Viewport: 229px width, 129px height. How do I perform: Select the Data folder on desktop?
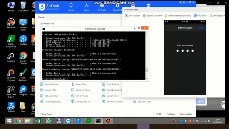coord(23,107)
